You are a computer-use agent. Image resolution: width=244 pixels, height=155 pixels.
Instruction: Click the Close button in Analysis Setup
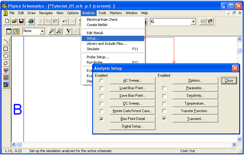[x=229, y=80]
